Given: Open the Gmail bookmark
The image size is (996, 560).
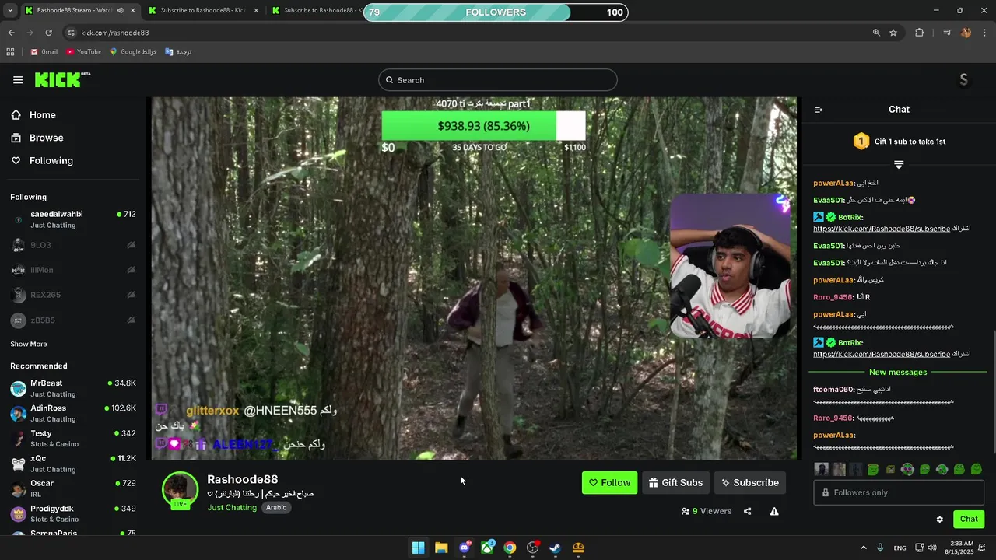Looking at the screenshot, I should [44, 52].
